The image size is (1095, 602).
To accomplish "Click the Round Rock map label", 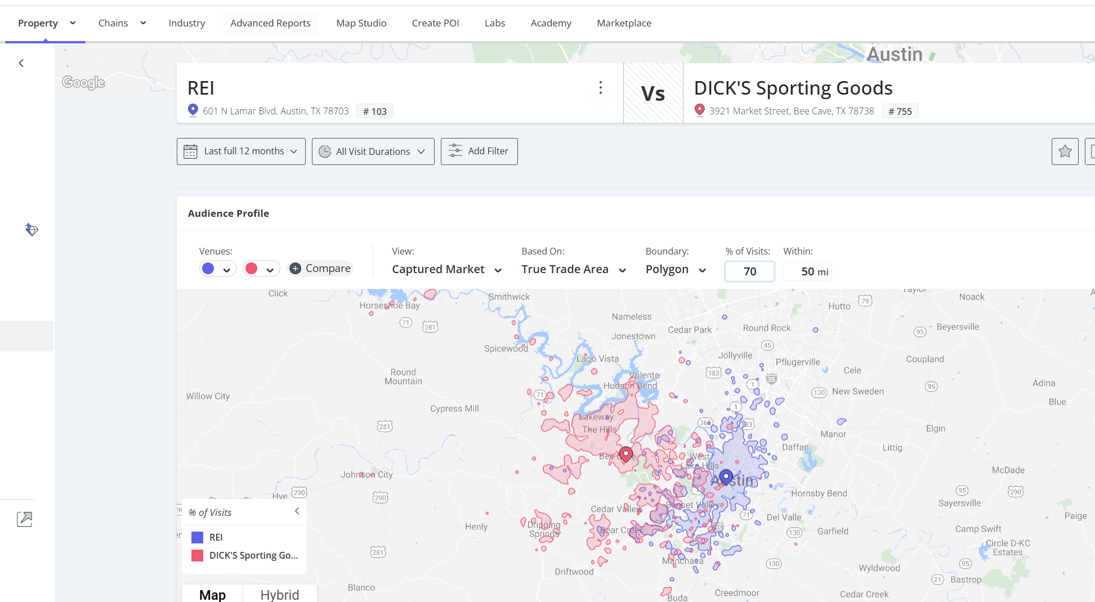I will click(x=767, y=328).
